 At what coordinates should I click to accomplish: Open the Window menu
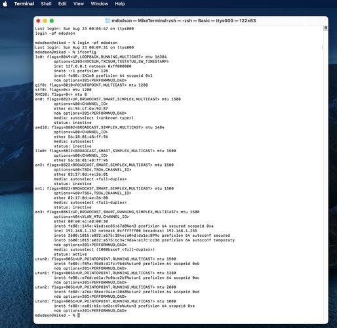coord(100,4)
